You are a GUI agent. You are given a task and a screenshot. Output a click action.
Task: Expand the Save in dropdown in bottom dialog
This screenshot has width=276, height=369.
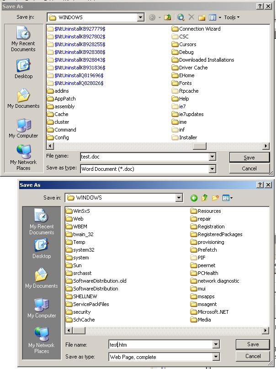pos(179,198)
